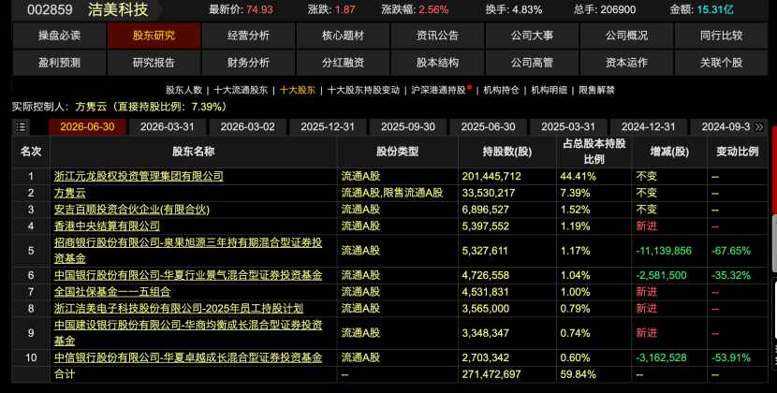Click the stock code 002859

tap(50, 9)
